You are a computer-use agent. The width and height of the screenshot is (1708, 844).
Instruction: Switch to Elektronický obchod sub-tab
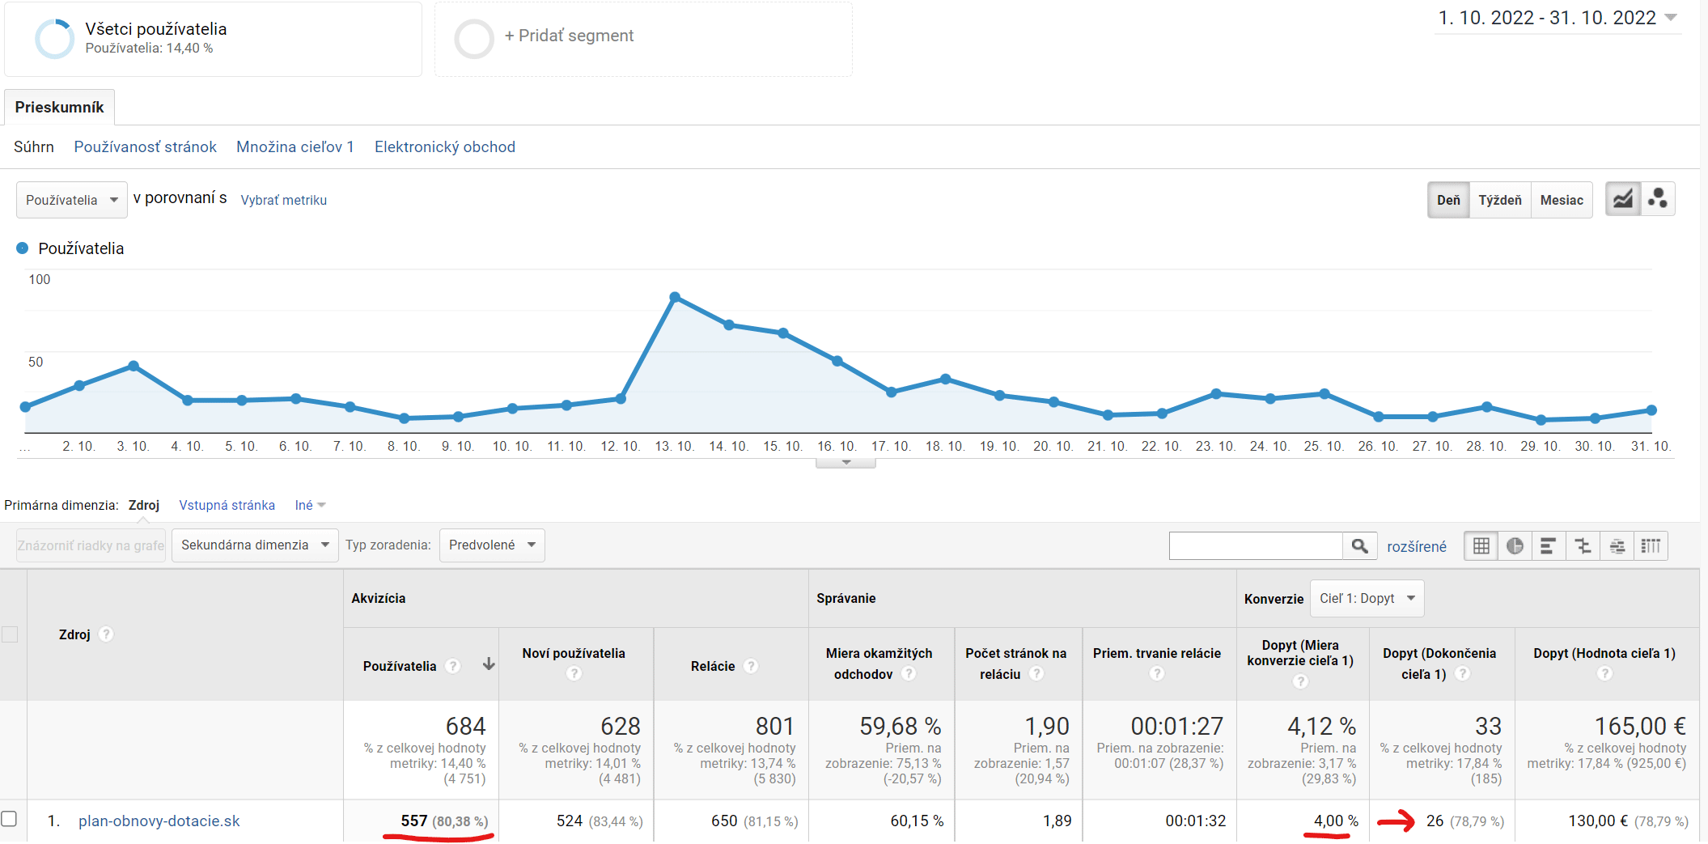pyautogui.click(x=445, y=146)
